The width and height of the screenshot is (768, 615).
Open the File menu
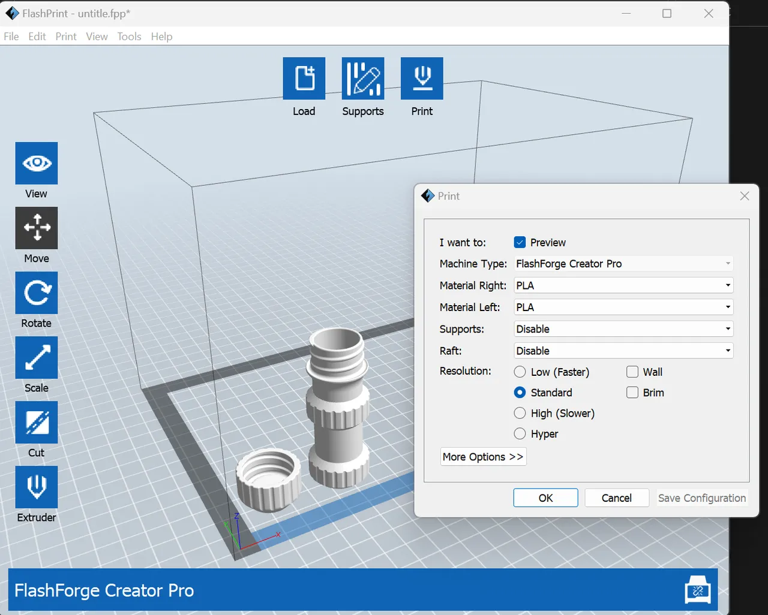click(11, 37)
